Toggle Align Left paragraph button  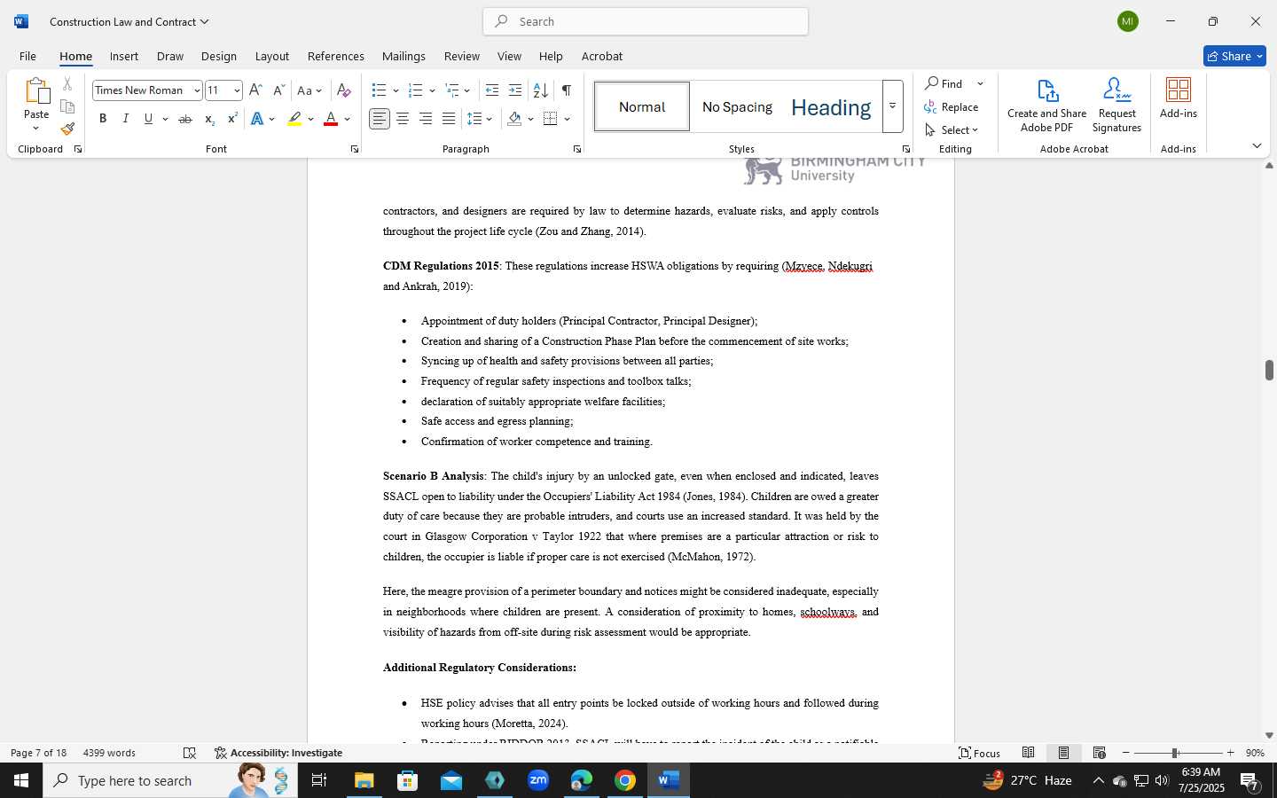pyautogui.click(x=380, y=119)
